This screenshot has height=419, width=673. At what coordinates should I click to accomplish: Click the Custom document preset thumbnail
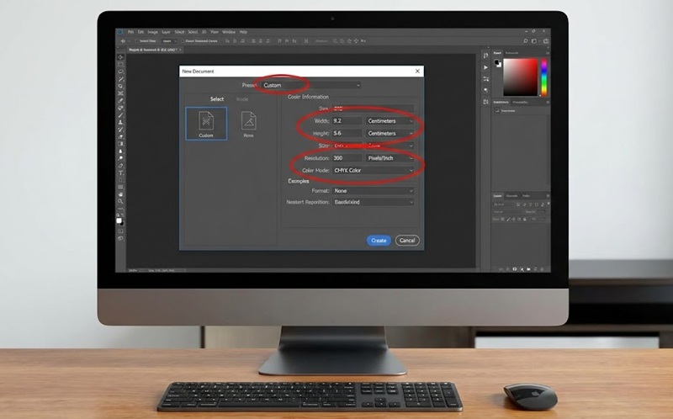(206, 123)
